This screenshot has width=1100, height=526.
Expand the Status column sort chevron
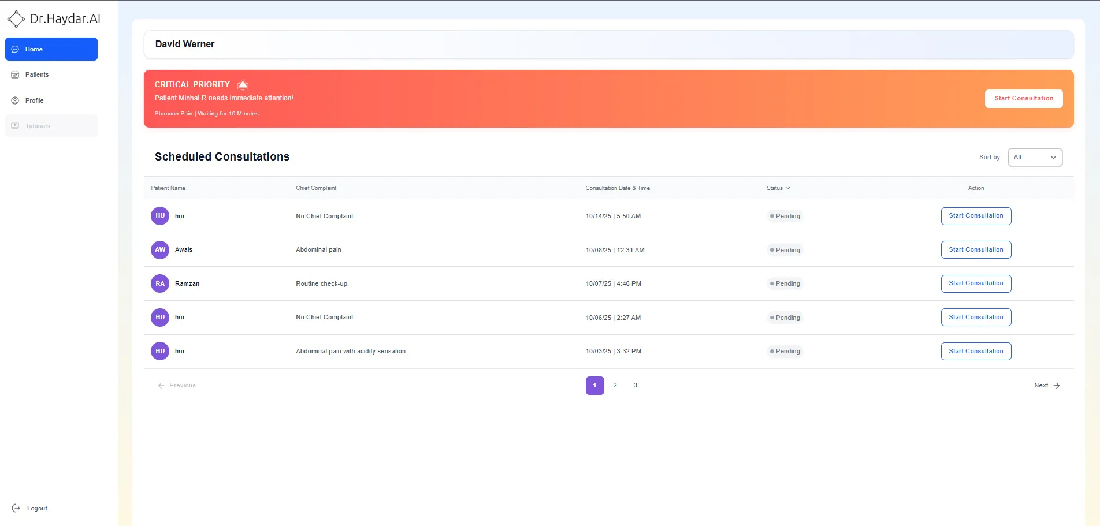point(788,188)
